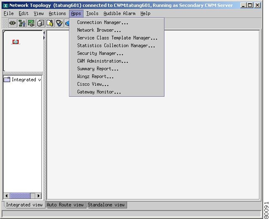Open the Actions menu
Screen dimensions: 270x219
[x=57, y=13]
